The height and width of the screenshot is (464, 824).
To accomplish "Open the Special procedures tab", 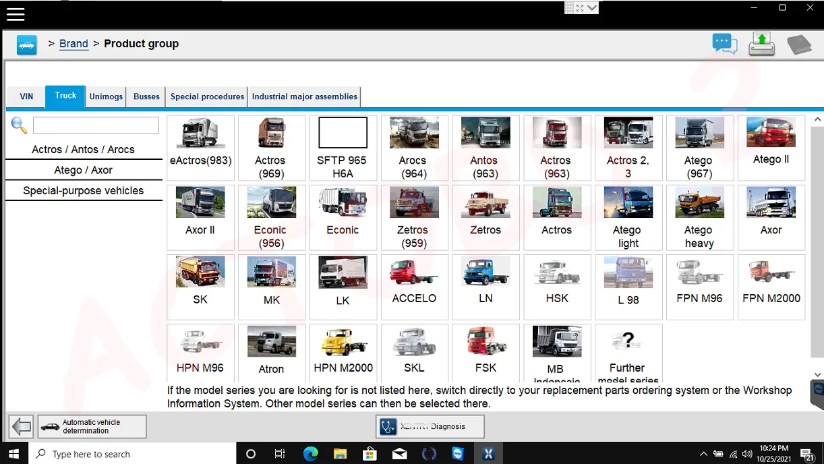I will 207,96.
